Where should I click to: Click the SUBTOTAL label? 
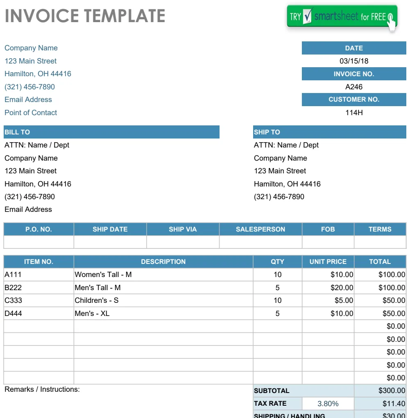coord(272,391)
